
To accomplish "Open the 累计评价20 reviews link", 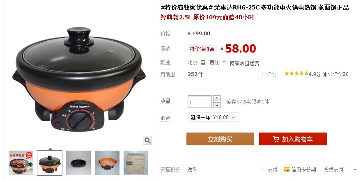I will tap(335, 74).
